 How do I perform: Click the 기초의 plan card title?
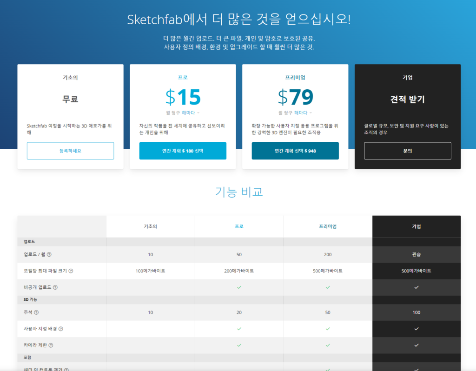point(71,78)
